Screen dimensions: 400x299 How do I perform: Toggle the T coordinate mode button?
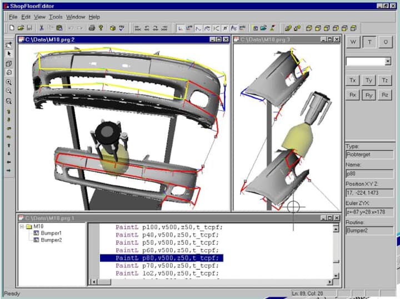(x=369, y=42)
